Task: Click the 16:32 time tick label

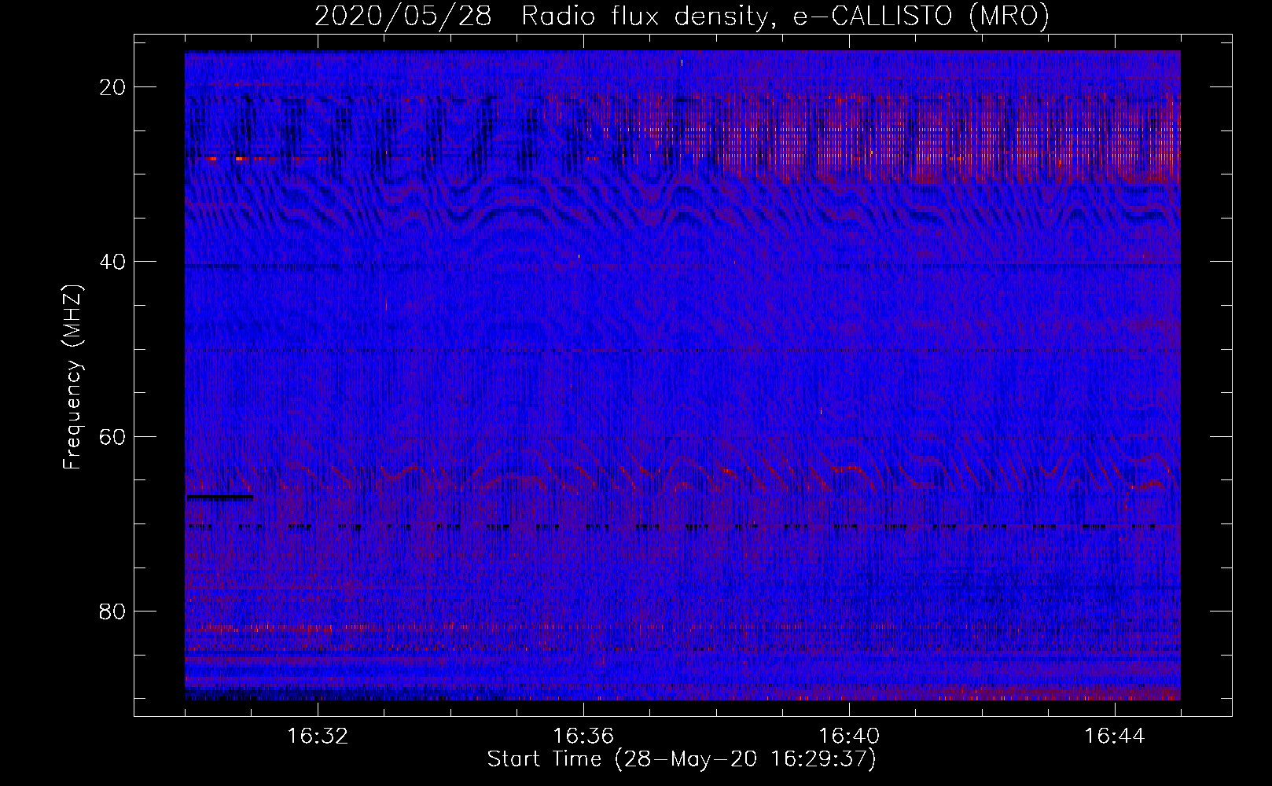Action: click(x=318, y=736)
